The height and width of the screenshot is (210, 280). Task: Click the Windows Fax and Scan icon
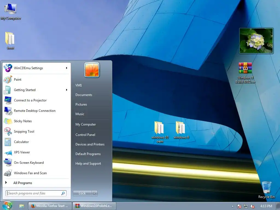tap(8, 173)
